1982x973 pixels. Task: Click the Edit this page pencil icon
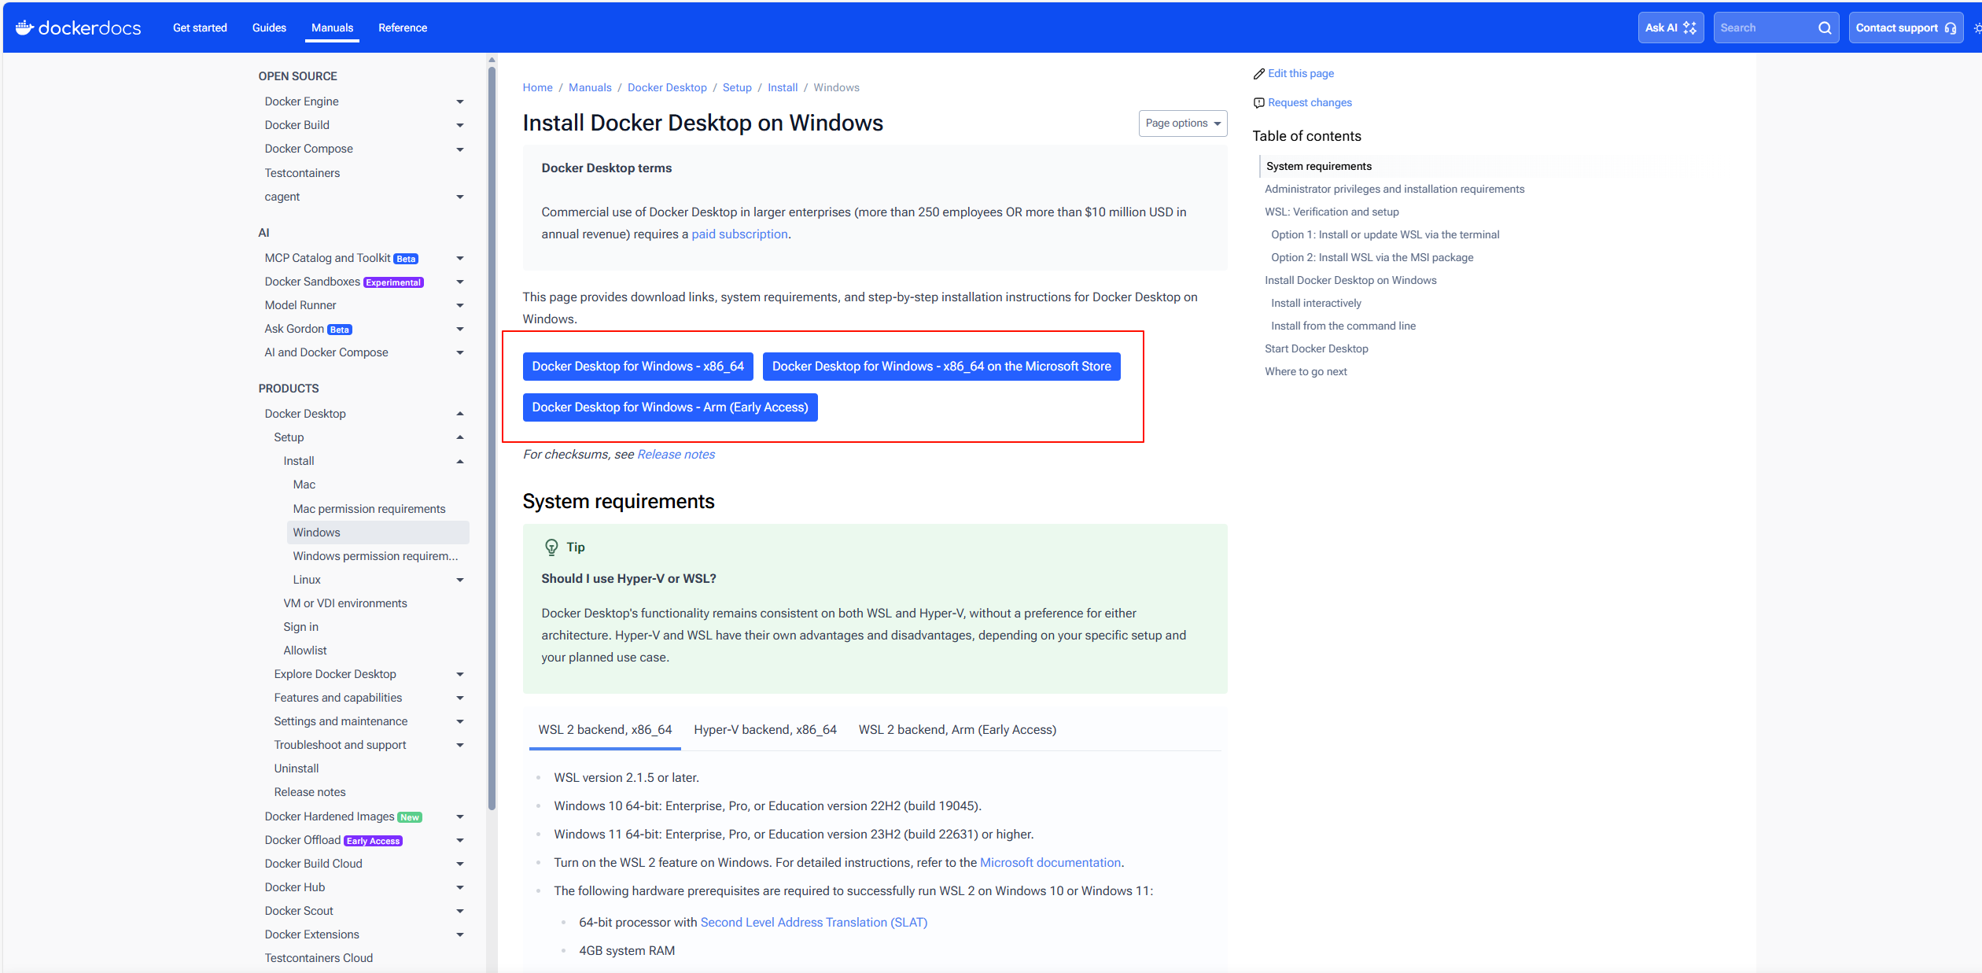(x=1259, y=73)
